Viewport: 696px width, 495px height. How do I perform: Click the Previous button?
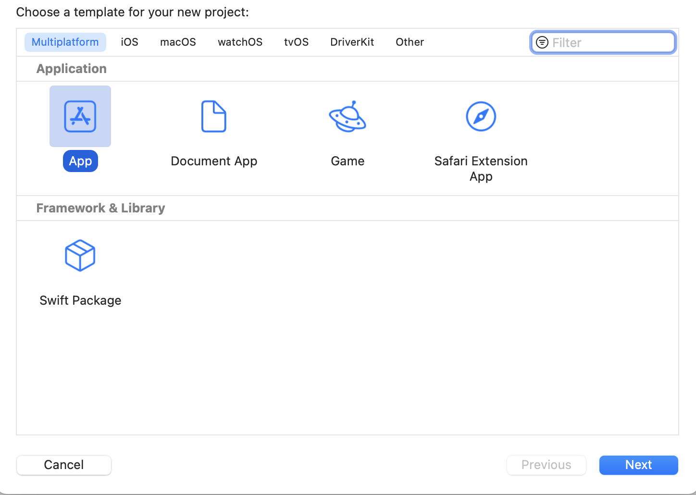pyautogui.click(x=546, y=465)
